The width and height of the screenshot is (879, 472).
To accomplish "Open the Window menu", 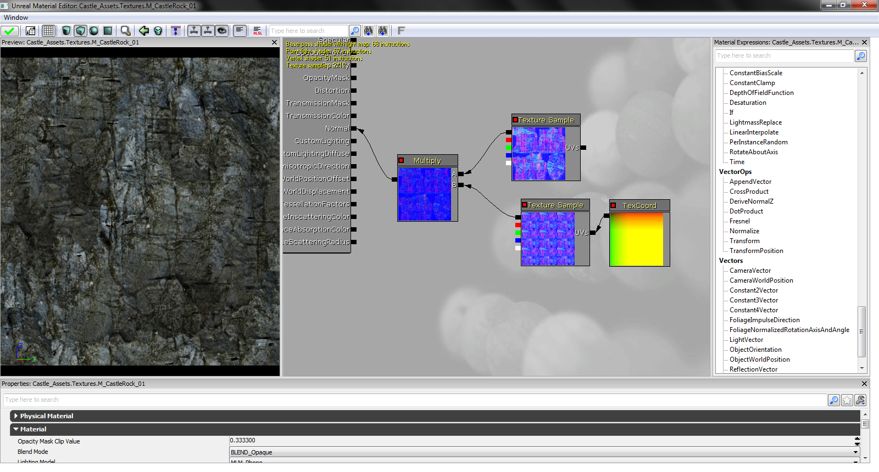I will (16, 18).
